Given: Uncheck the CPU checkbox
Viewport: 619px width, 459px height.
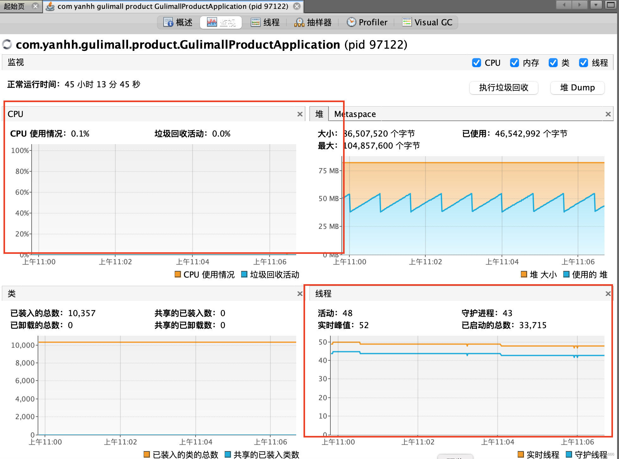Looking at the screenshot, I should 476,63.
